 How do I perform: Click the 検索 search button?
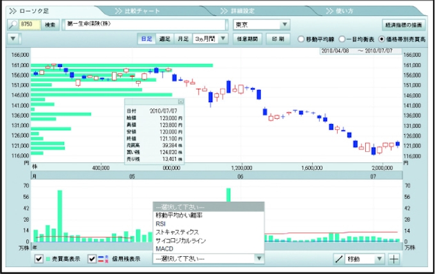point(50,24)
